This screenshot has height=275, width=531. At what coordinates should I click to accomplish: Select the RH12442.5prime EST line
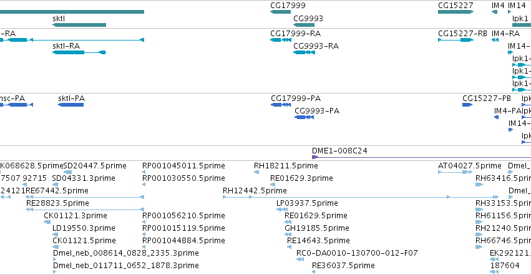coord(361,197)
